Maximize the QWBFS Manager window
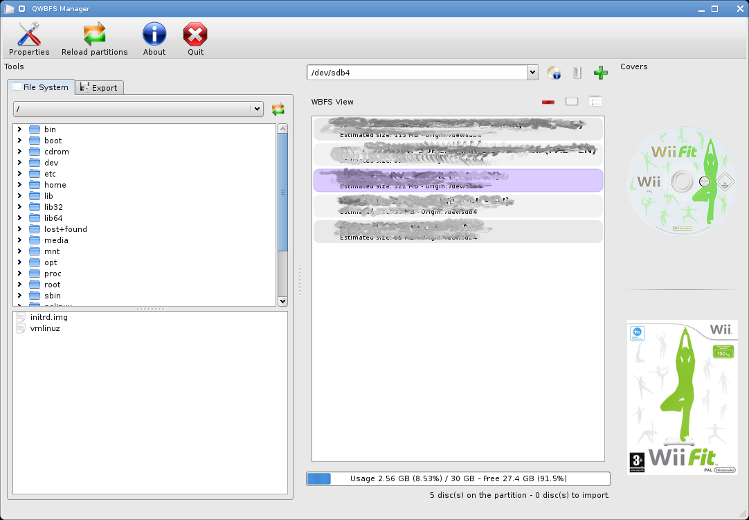The height and width of the screenshot is (520, 749). point(714,8)
